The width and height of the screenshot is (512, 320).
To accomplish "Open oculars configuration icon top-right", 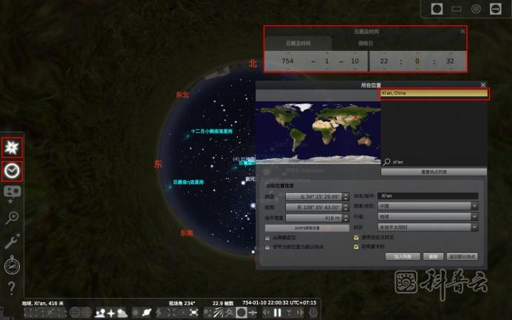I will [x=495, y=9].
